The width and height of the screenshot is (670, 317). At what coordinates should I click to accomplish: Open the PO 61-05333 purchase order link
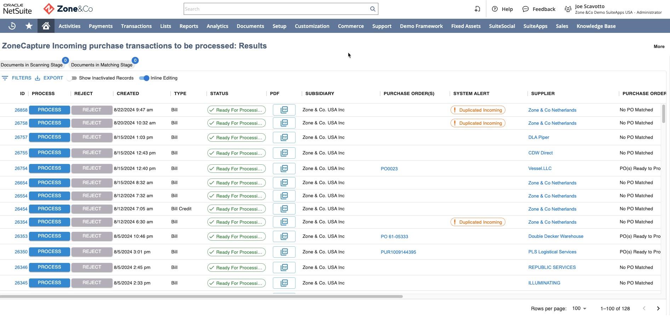point(394,236)
